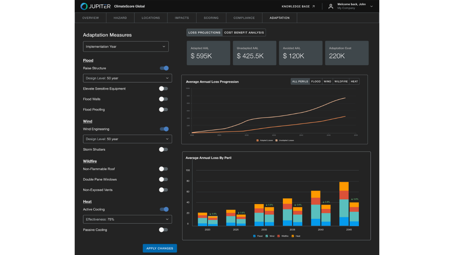Viewport: 454px width, 255px height.
Task: Open the Implementation Year dropdown
Action: pyautogui.click(x=126, y=46)
